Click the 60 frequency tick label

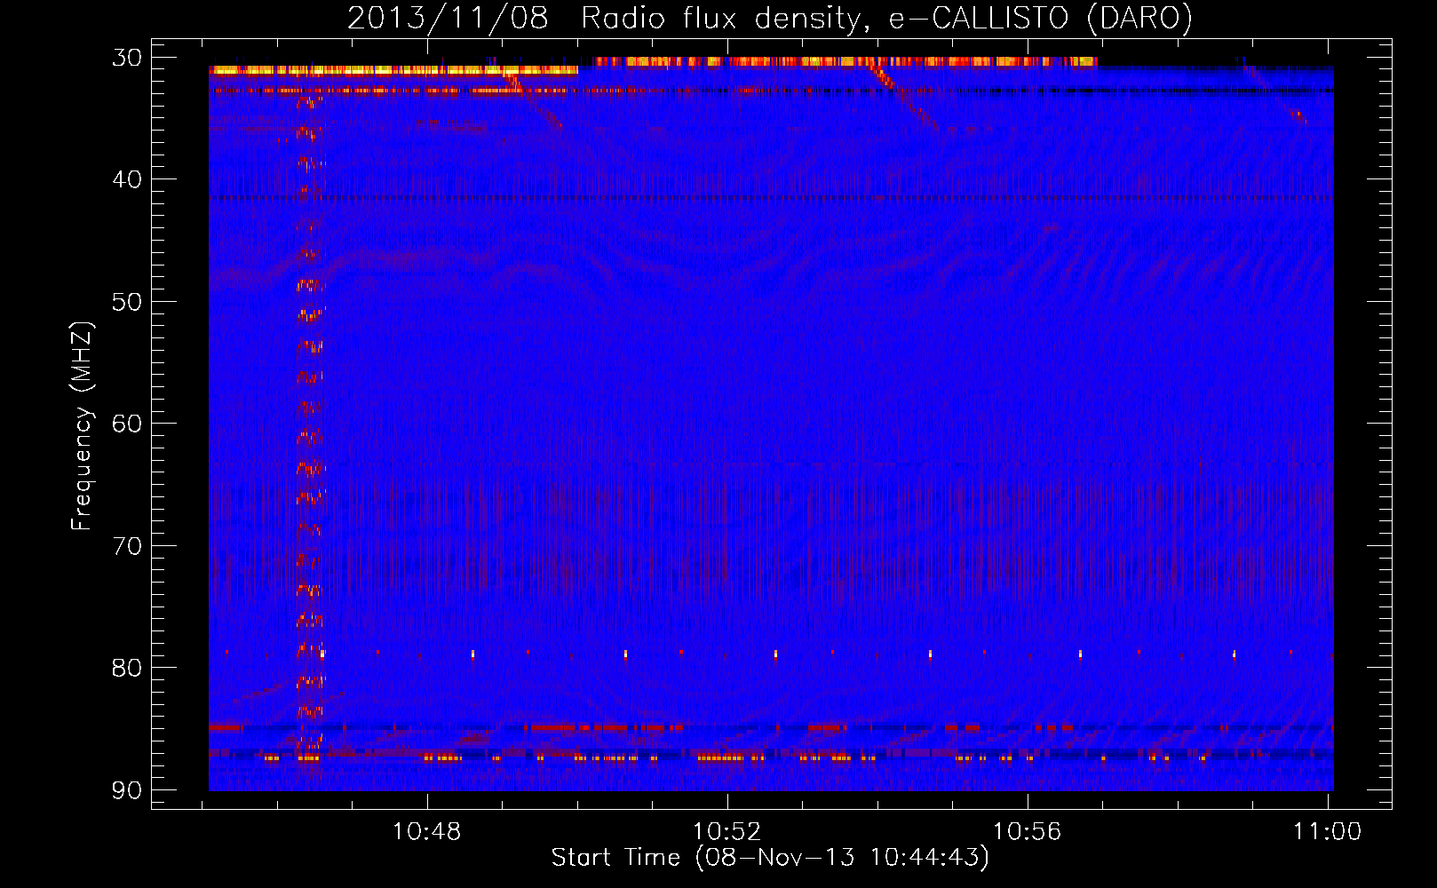(127, 424)
